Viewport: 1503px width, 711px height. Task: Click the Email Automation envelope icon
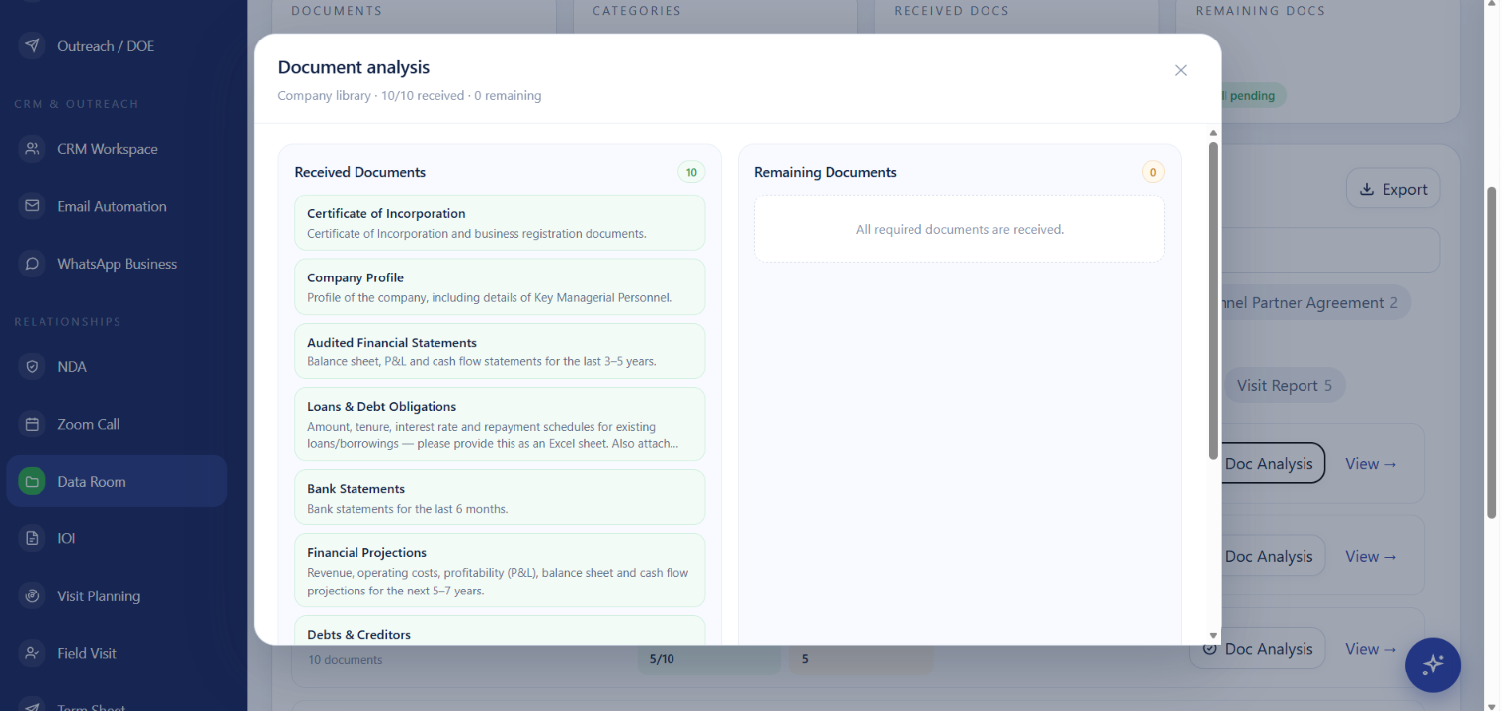pos(32,206)
